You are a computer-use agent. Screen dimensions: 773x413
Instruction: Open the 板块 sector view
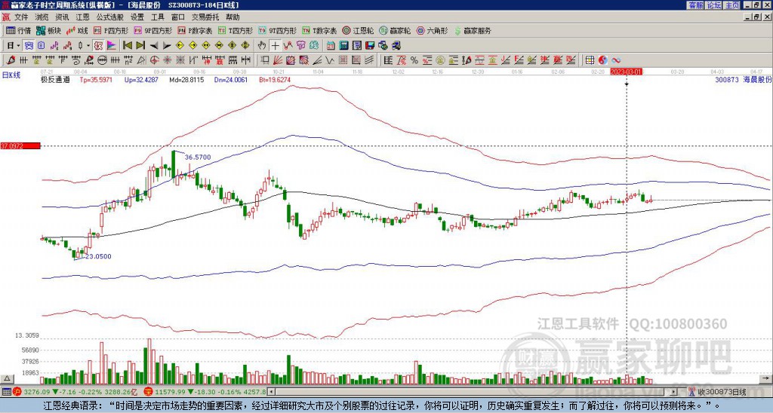(x=48, y=30)
